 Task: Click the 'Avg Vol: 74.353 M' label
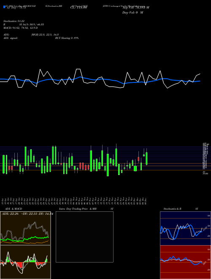[x=135, y=8]
